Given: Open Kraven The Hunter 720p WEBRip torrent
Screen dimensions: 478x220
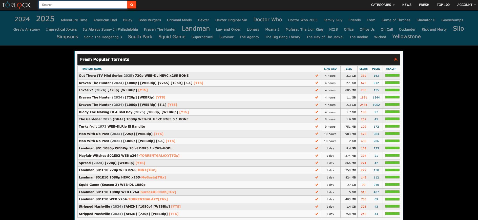Looking at the screenshot, I should point(122,97).
